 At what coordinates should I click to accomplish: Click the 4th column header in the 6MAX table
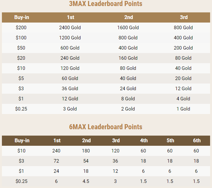click(x=144, y=141)
